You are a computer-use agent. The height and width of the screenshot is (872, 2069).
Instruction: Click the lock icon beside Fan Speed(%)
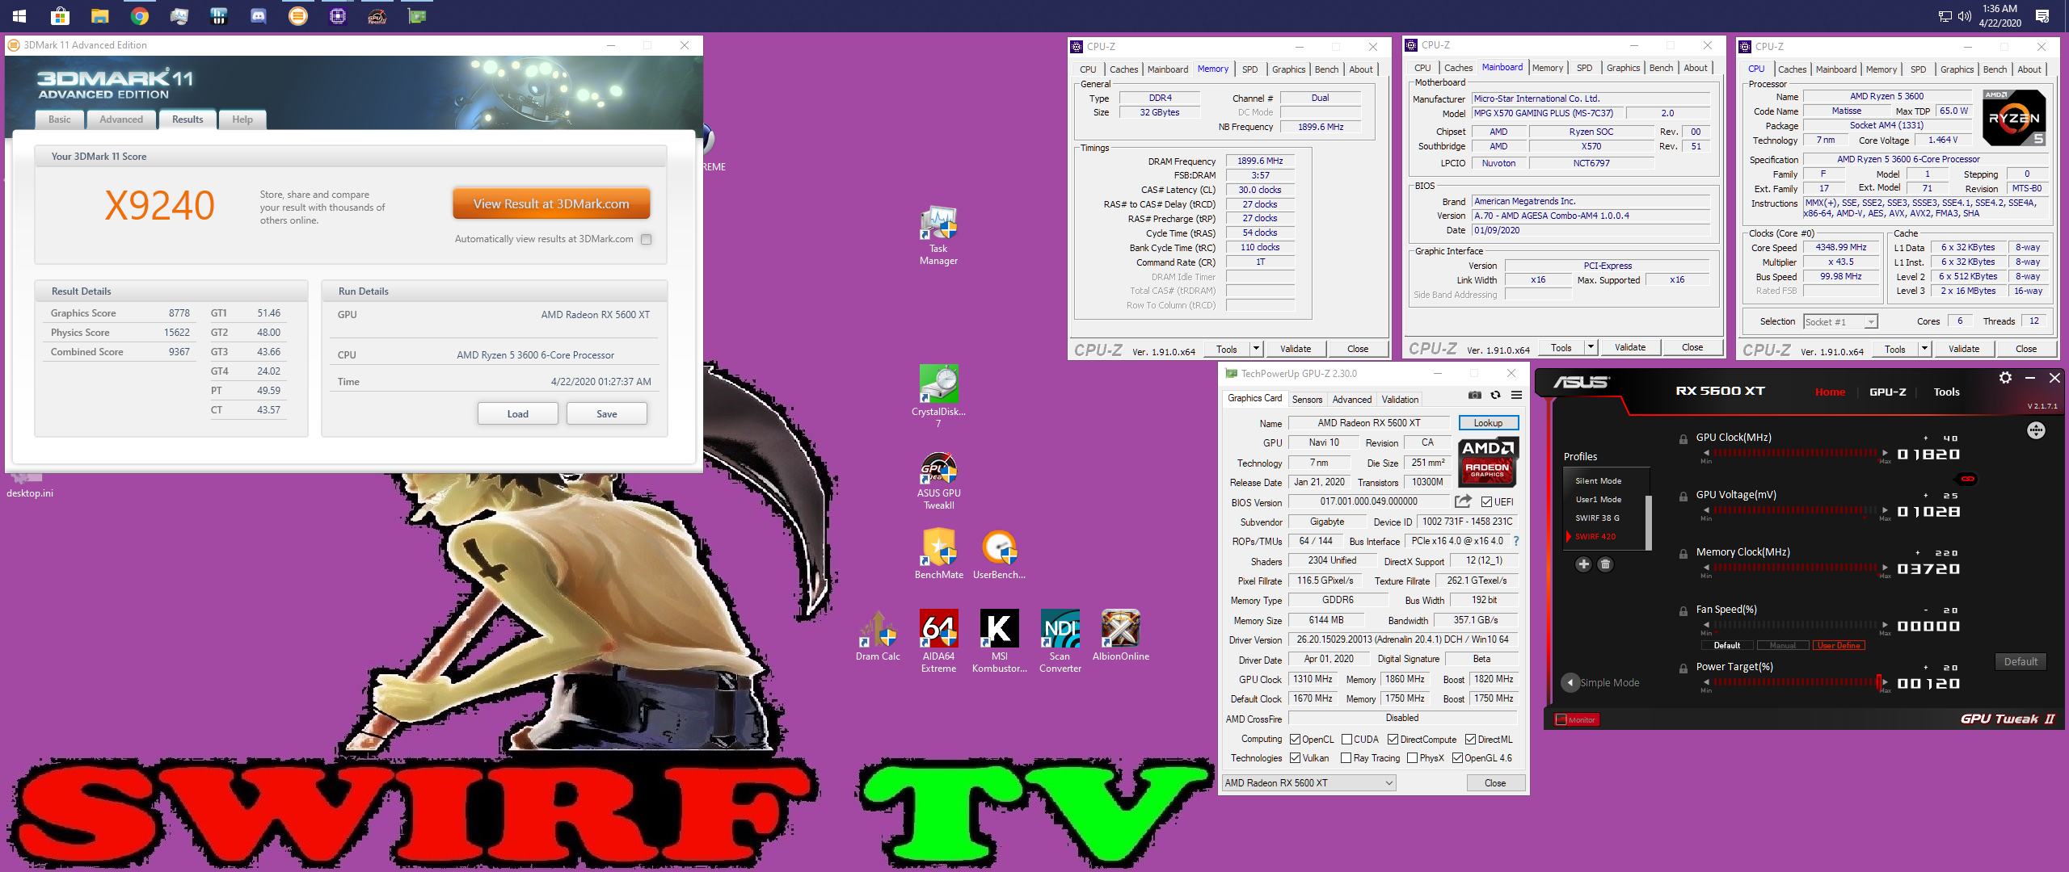tap(1683, 611)
